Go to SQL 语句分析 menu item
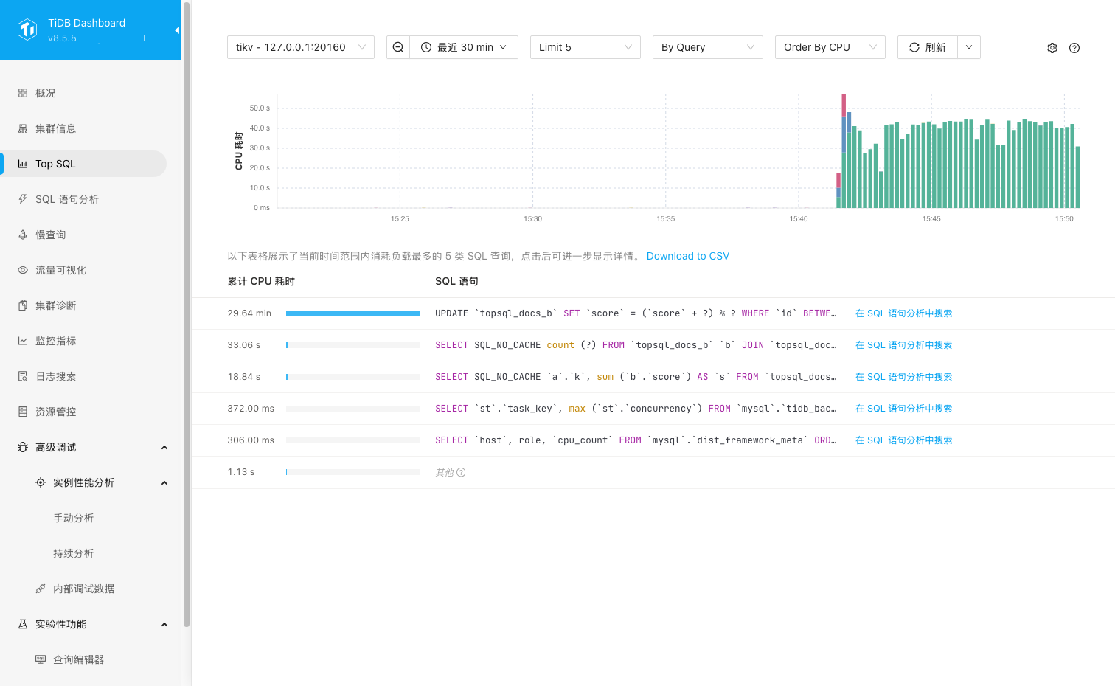The height and width of the screenshot is (686, 1115). coord(67,199)
